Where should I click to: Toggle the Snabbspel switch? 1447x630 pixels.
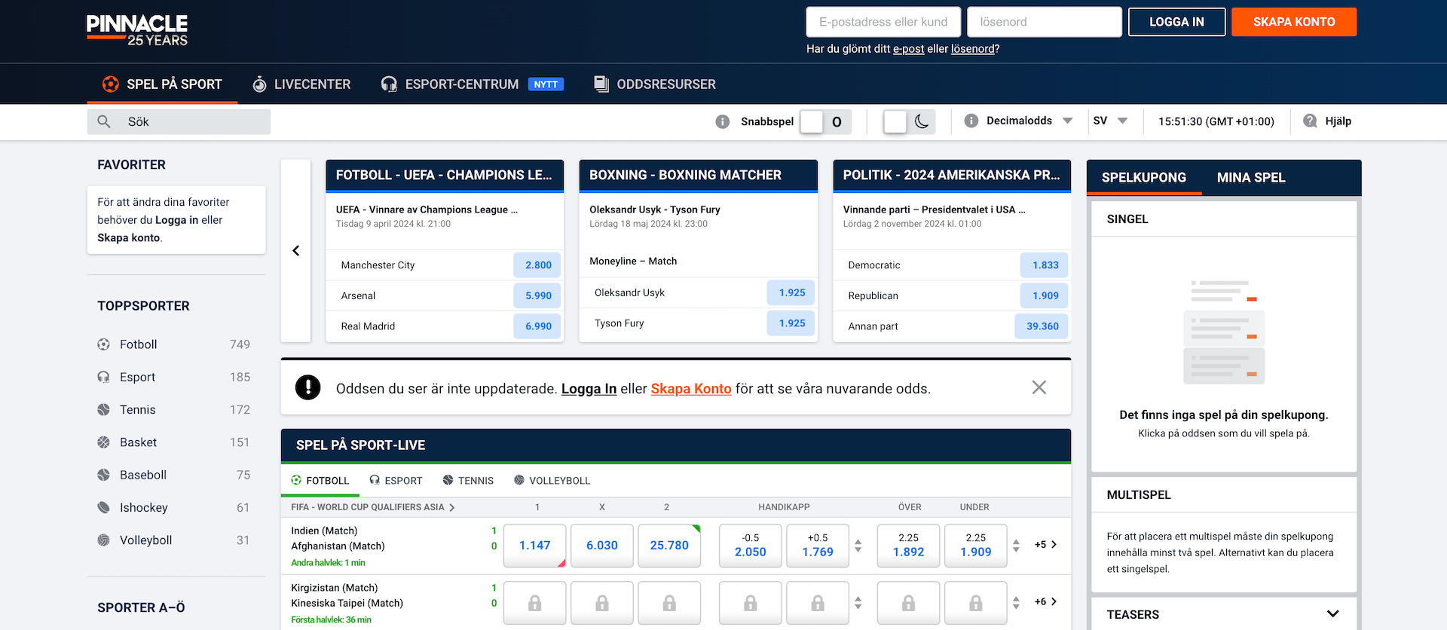(x=824, y=121)
